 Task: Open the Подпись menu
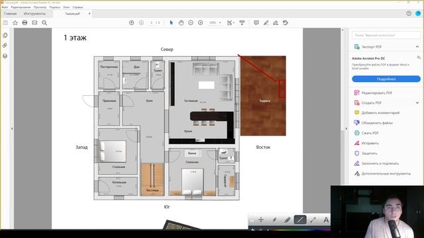click(55, 7)
